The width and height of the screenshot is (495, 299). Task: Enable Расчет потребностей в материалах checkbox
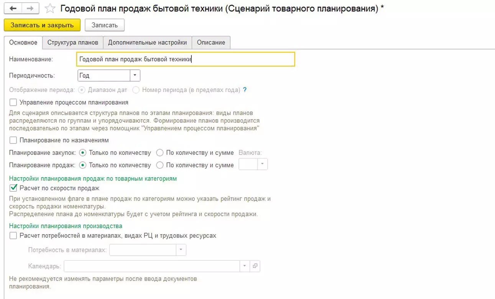pyautogui.click(x=13, y=236)
